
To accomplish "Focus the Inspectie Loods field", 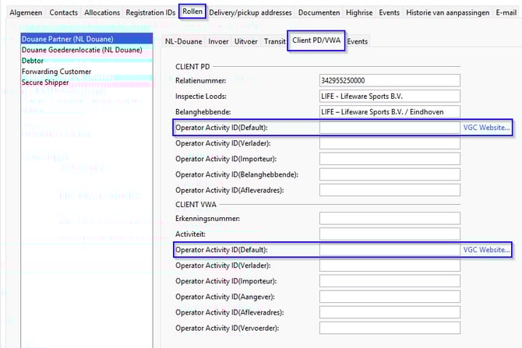I will click(390, 96).
